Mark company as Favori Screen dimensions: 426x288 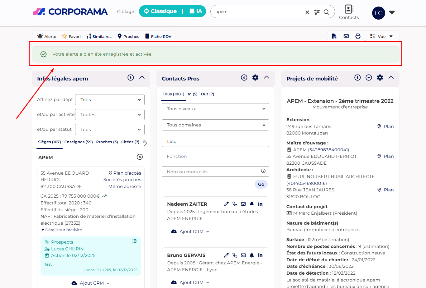coord(71,36)
